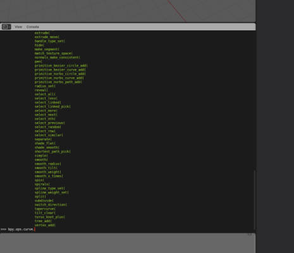Viewport: 294px width, 253px height.
Task: Click the 'spirals(' completion line
Action: pos(42,184)
